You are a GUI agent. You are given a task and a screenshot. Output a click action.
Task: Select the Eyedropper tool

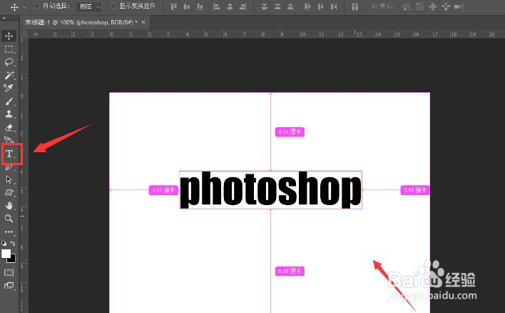[9, 88]
